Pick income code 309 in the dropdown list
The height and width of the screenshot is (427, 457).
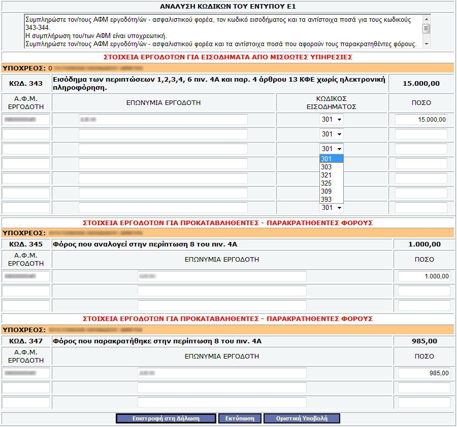coord(332,192)
